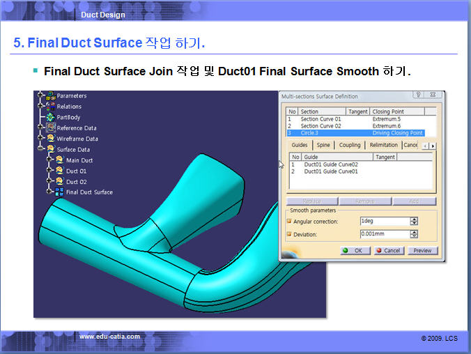Click the Angular correction spinner arrows
Image resolution: width=471 pixels, height=354 pixels.
[x=414, y=221]
